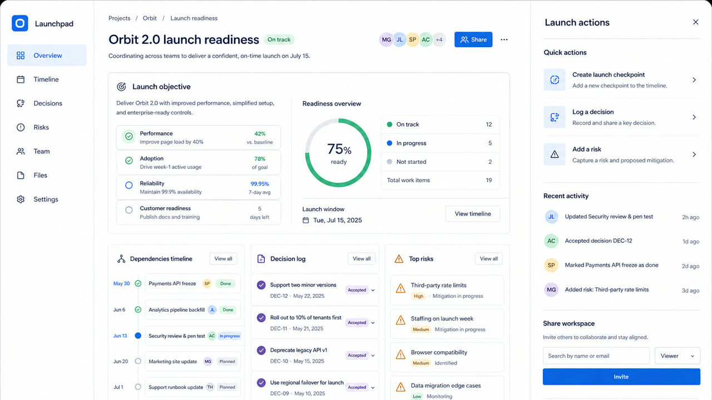Click the Search by name or email field
This screenshot has height=400, width=712.
point(596,356)
